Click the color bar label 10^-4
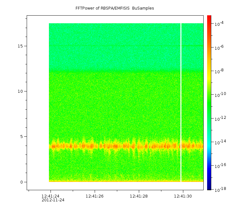The image size is (230, 209). [219, 24]
